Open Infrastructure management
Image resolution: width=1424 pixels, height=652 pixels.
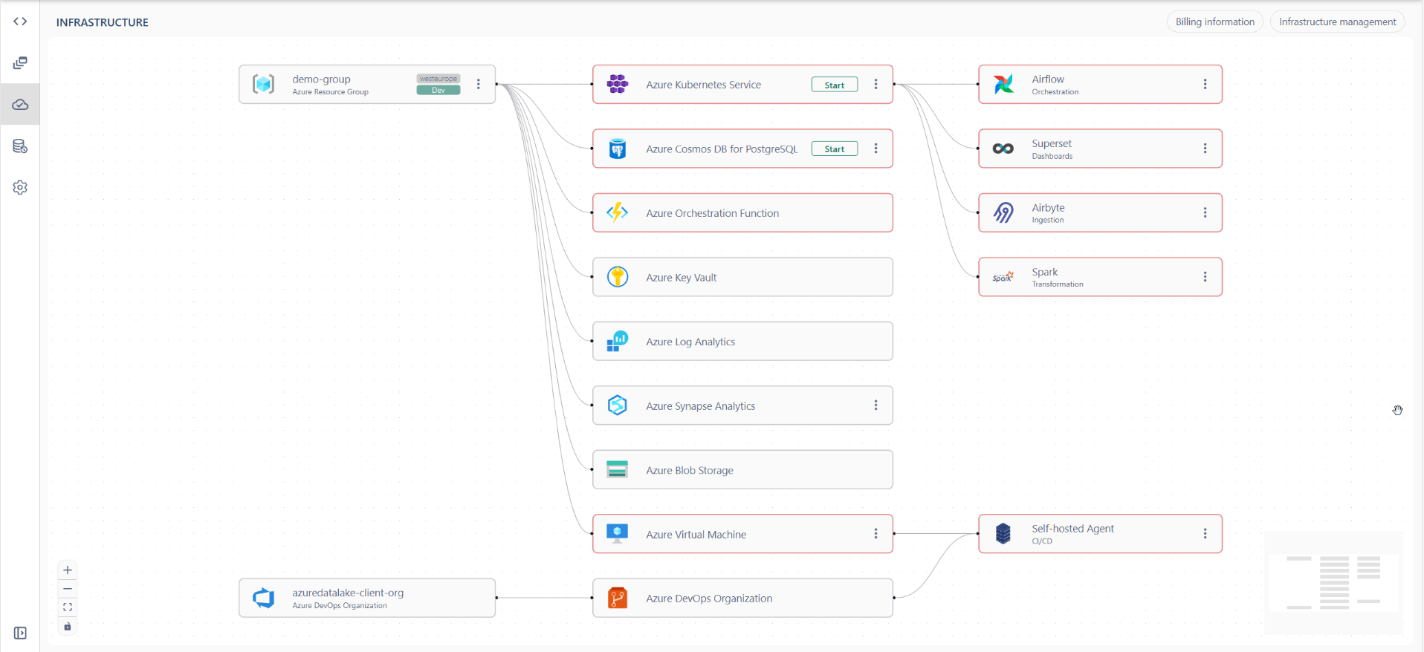[x=1338, y=22]
